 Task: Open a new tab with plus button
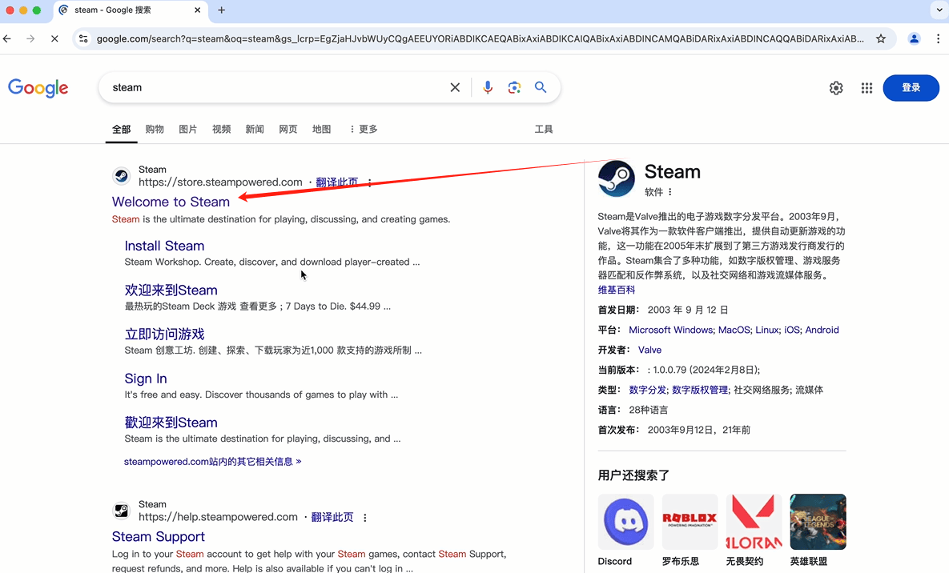[x=222, y=10]
